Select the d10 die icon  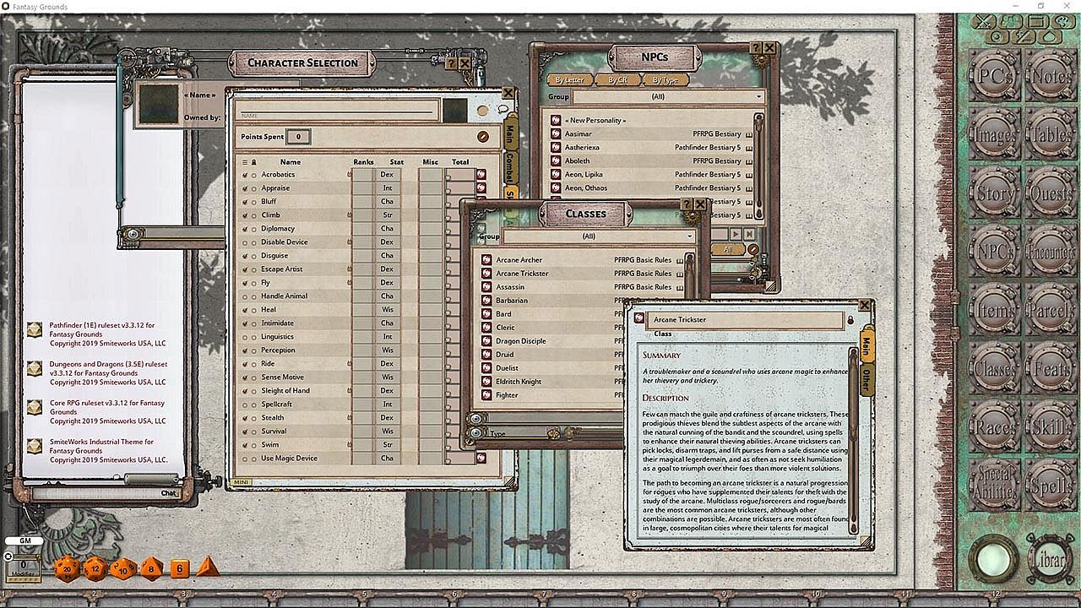point(122,569)
